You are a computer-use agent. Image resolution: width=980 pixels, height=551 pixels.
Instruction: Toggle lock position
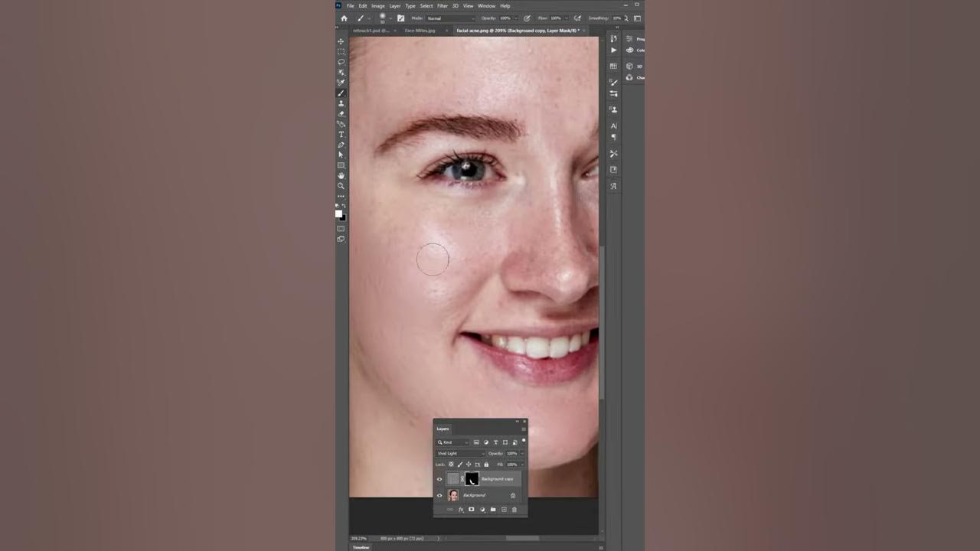(469, 465)
